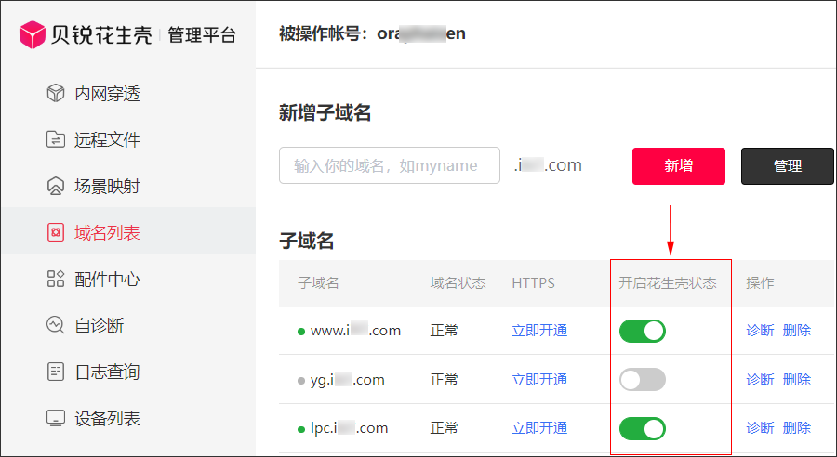Click the 子域名 column header
The width and height of the screenshot is (837, 457).
click(318, 282)
